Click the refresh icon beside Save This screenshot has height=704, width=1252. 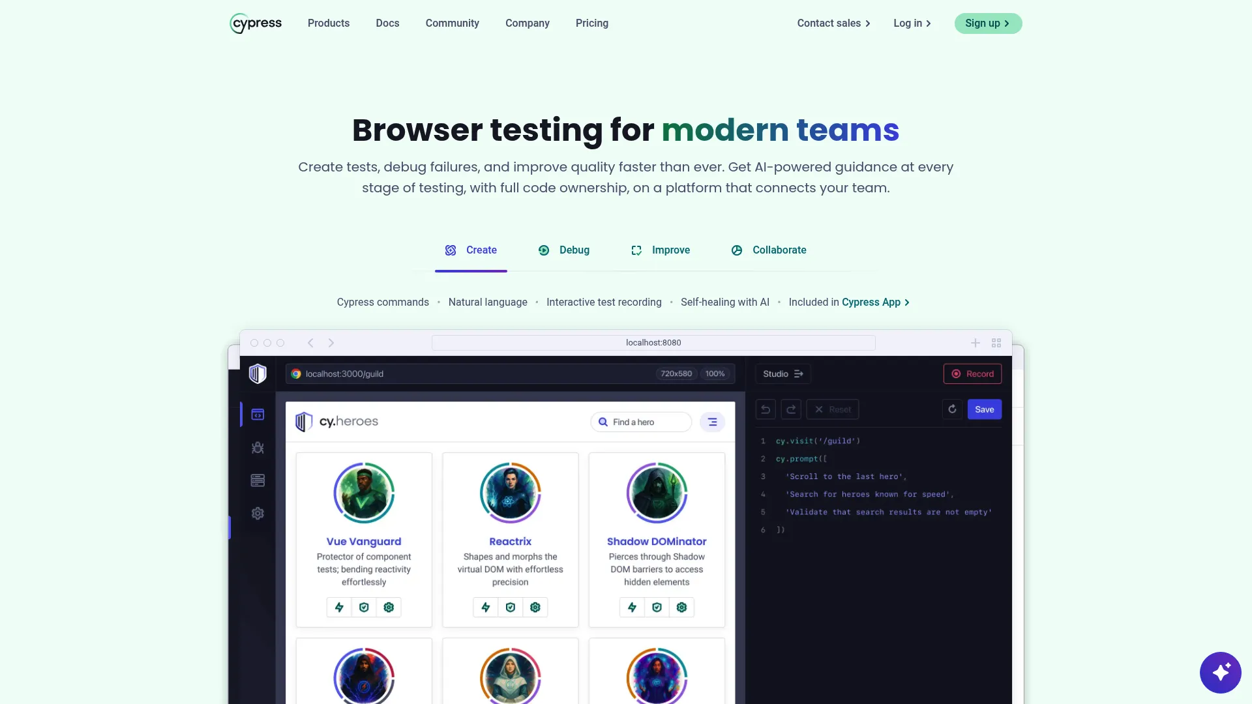tap(952, 409)
